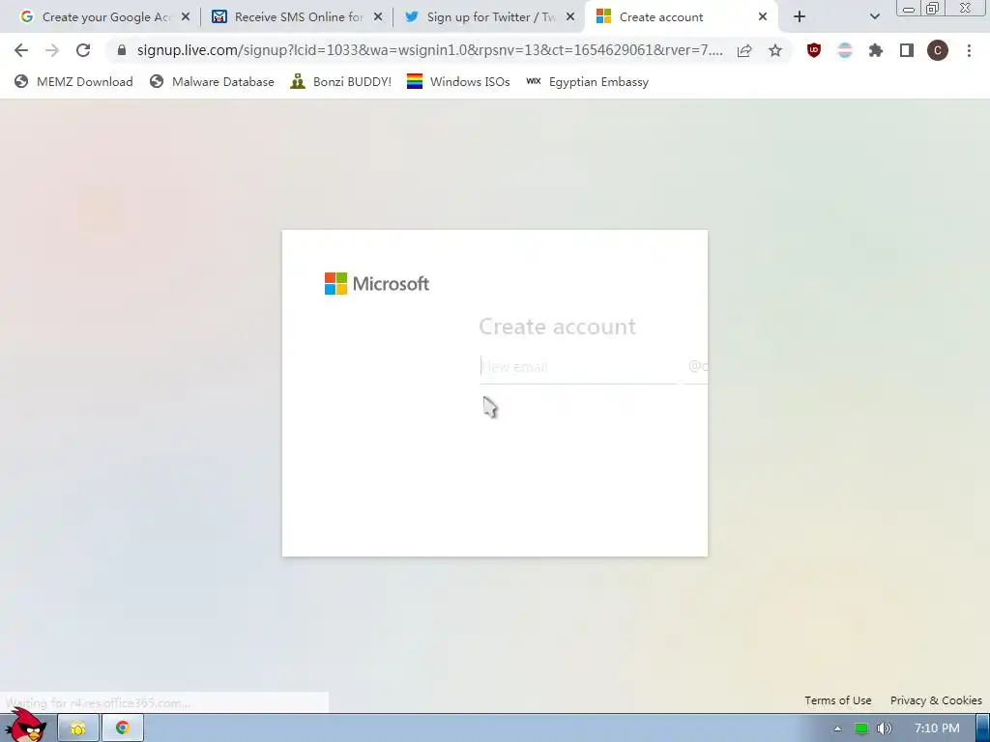This screenshot has width=990, height=742.
Task: Click the 7:10 PM taskbar clock
Action: tap(937, 728)
